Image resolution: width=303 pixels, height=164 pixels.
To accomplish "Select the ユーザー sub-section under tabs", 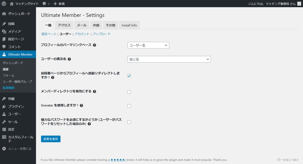I will pos(65,34).
